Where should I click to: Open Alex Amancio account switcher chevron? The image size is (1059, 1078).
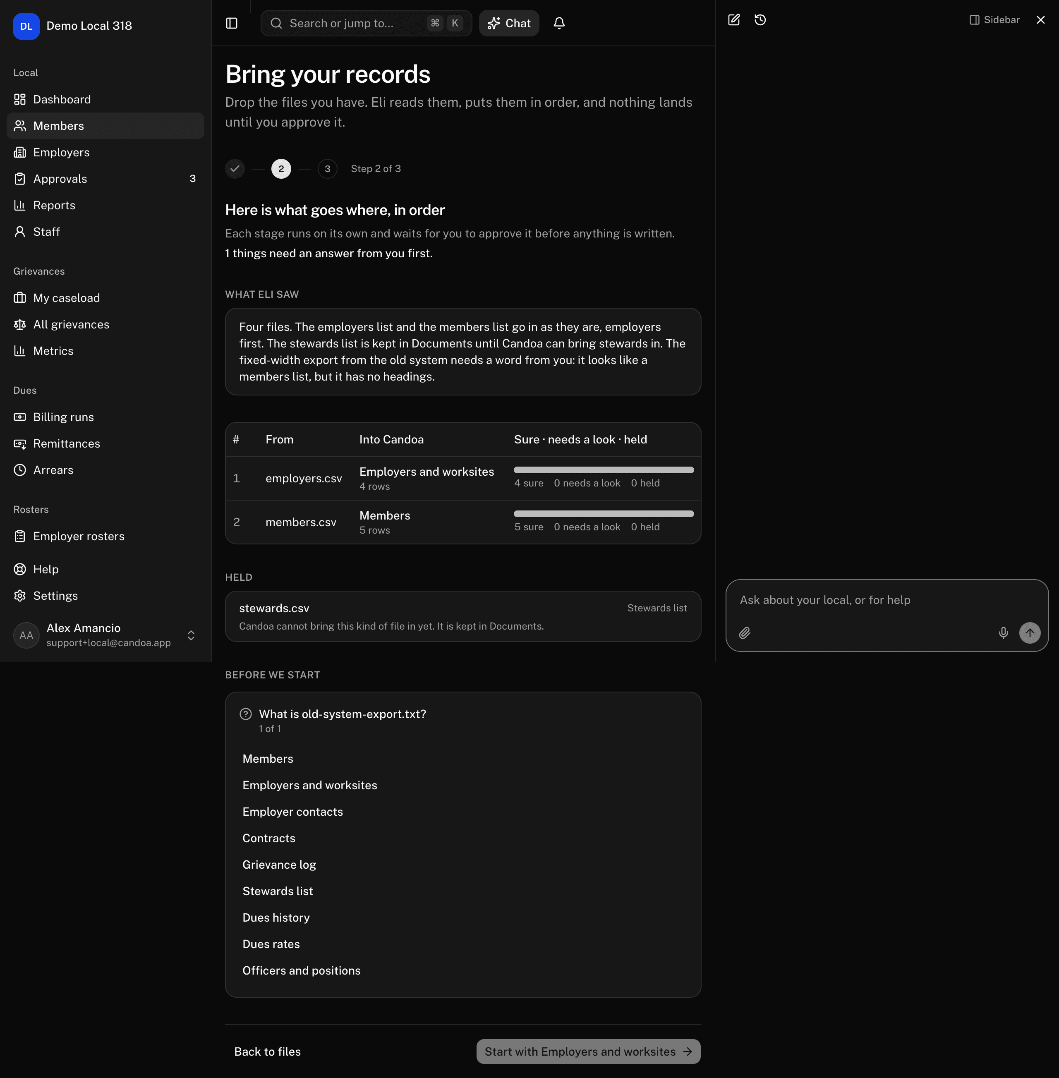191,635
